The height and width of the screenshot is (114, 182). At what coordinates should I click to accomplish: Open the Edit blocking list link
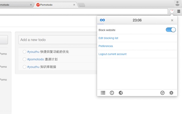[x=108, y=38]
